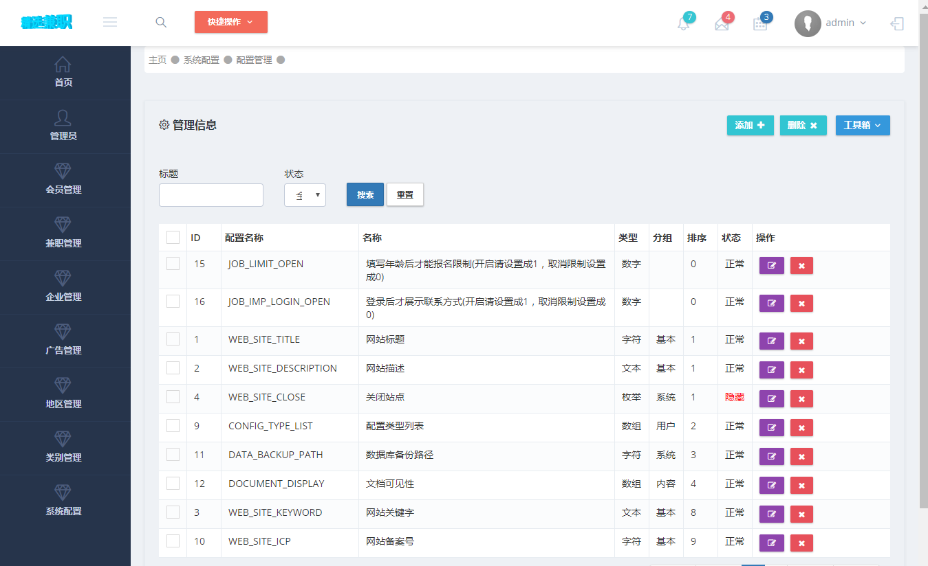Tick the CONFIG_TYPE_LIST row checkbox
The height and width of the screenshot is (566, 928).
173,425
